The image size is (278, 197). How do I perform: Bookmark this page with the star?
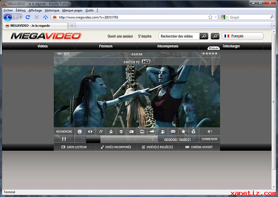[x=210, y=17]
